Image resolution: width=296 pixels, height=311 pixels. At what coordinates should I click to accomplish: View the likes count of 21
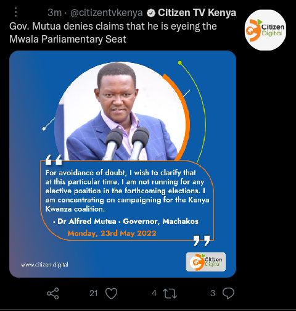[x=94, y=293]
